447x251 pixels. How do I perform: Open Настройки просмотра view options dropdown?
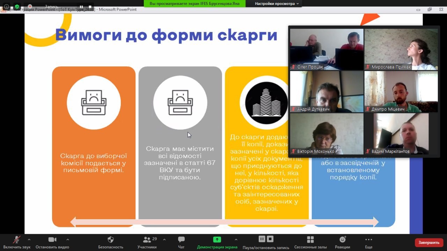(x=277, y=3)
